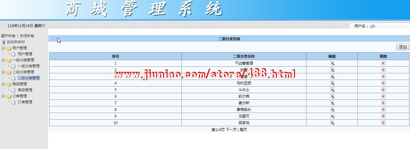Edit the 斗牛士 category
This screenshot has width=410, height=149.
pyautogui.click(x=332, y=90)
